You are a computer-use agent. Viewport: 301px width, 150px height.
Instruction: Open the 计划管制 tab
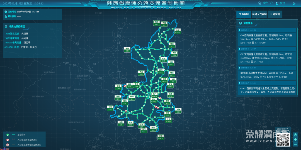(275, 14)
